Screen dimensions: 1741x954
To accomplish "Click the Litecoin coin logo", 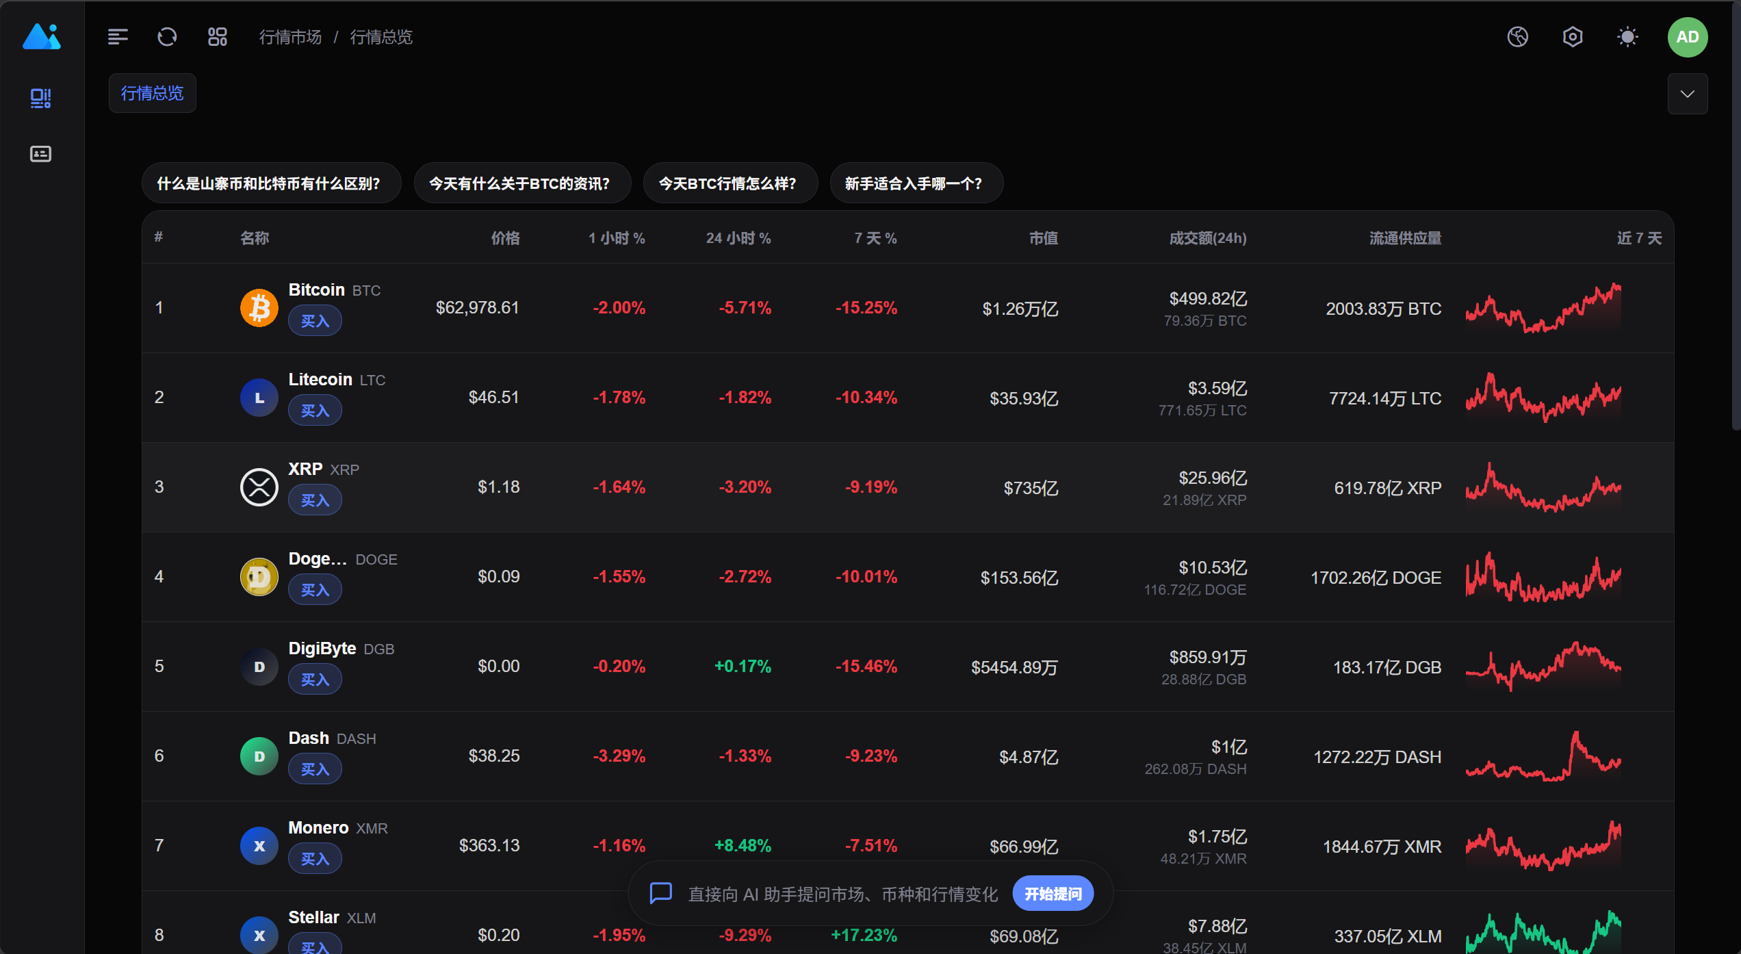I will (259, 398).
